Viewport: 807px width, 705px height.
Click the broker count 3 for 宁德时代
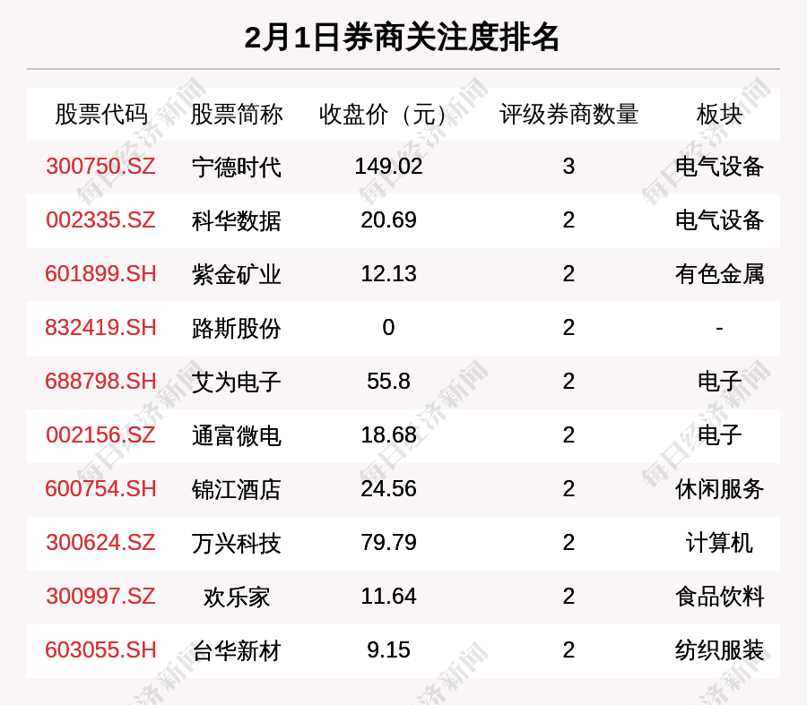tap(568, 167)
